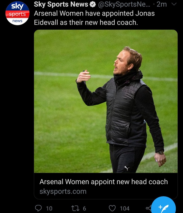
Task: Open the reply icon under the tweet
Action: point(38,208)
